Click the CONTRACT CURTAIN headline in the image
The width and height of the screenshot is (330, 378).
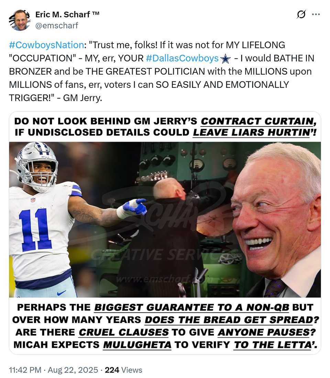coord(258,121)
